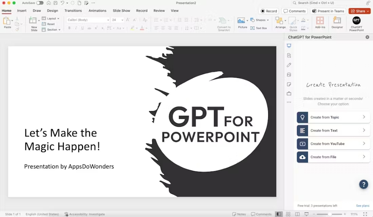Close the ChatGPT for PowerPoint panel
373x217 pixels.
point(367,37)
